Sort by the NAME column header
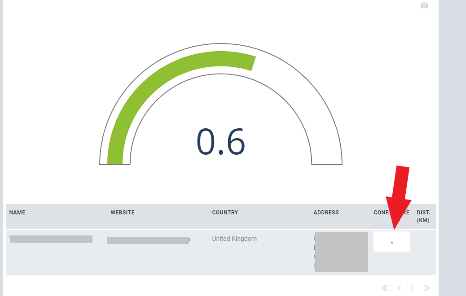466x296 pixels. click(18, 213)
